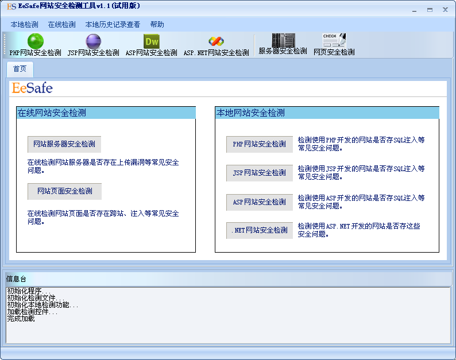Click the 本地网站安全检测 panel header

(327, 113)
